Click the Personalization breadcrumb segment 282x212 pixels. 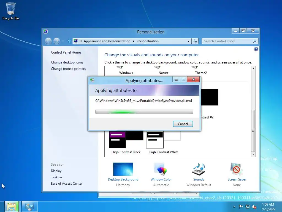pos(148,41)
